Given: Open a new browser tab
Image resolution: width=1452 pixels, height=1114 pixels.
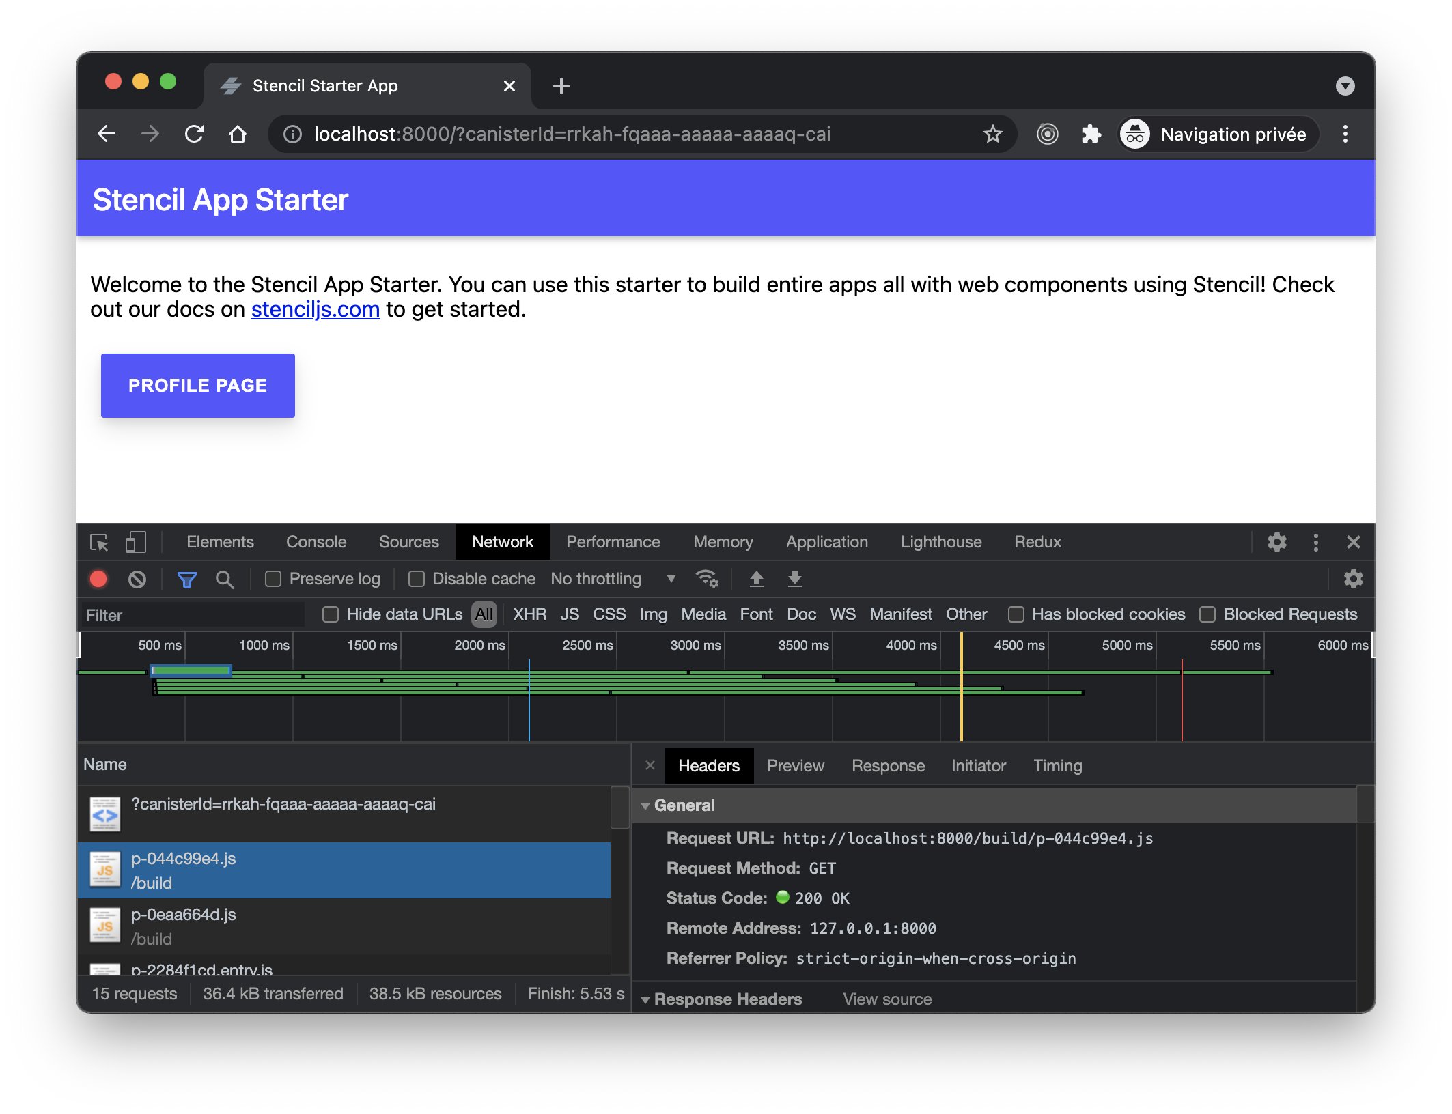Looking at the screenshot, I should coord(561,86).
